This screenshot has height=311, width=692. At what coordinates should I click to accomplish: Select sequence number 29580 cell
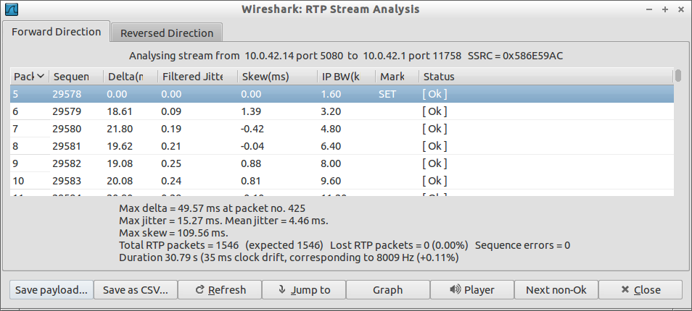pyautogui.click(x=67, y=129)
